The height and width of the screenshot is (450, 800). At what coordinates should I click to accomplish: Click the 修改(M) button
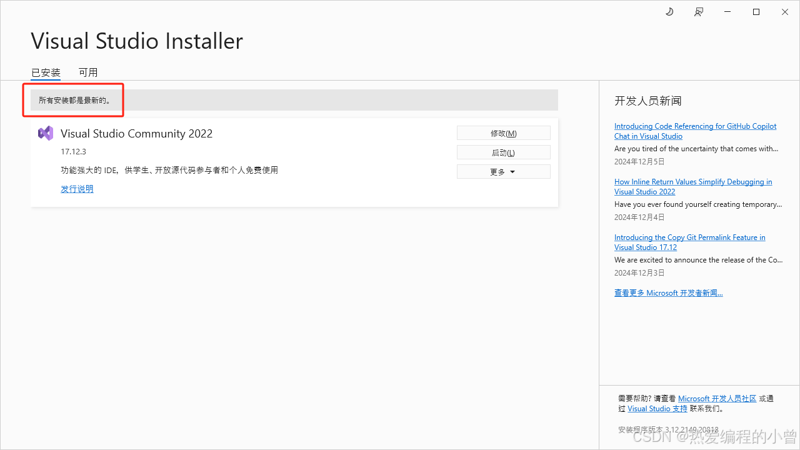coord(503,132)
